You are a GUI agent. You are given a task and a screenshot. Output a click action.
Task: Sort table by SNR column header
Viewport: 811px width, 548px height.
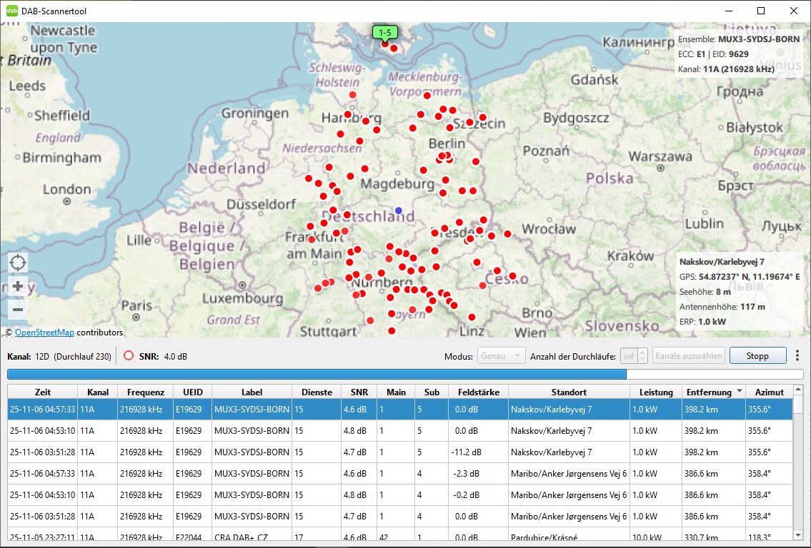point(359,392)
